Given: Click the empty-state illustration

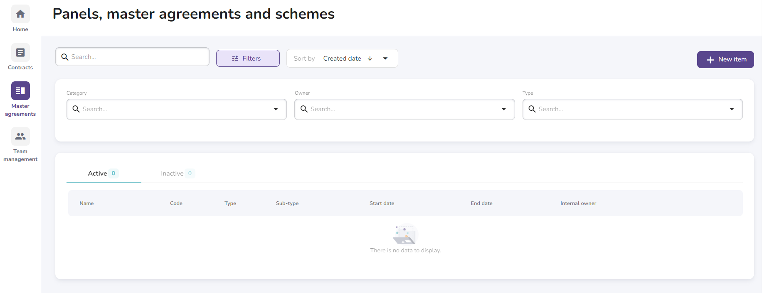Looking at the screenshot, I should pyautogui.click(x=405, y=234).
